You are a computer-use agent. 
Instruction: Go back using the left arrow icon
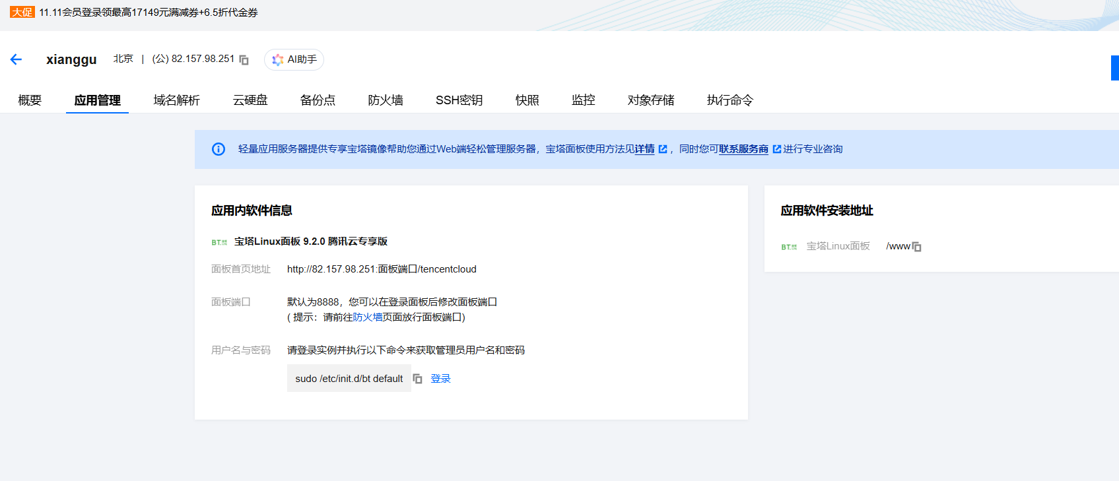click(17, 59)
